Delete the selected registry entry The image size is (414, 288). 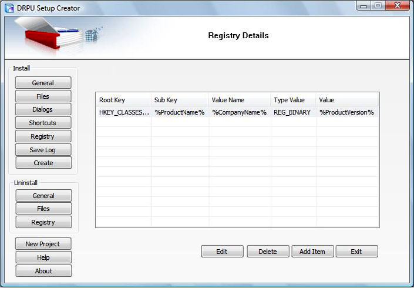click(x=268, y=252)
